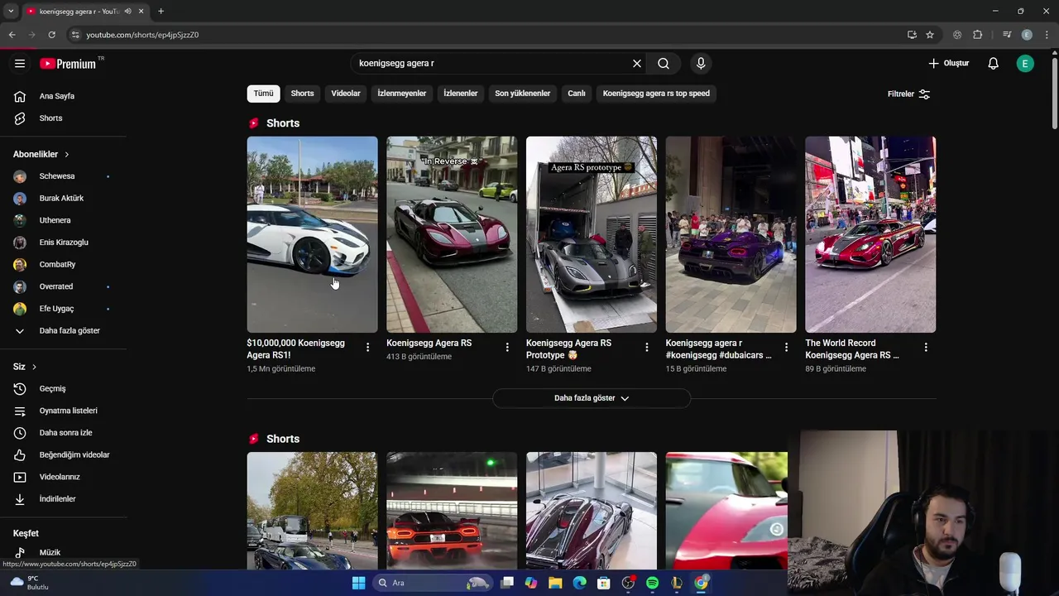Screen dimensions: 1059x596
Task: Open the hamburger guide menu
Action: coord(20,63)
